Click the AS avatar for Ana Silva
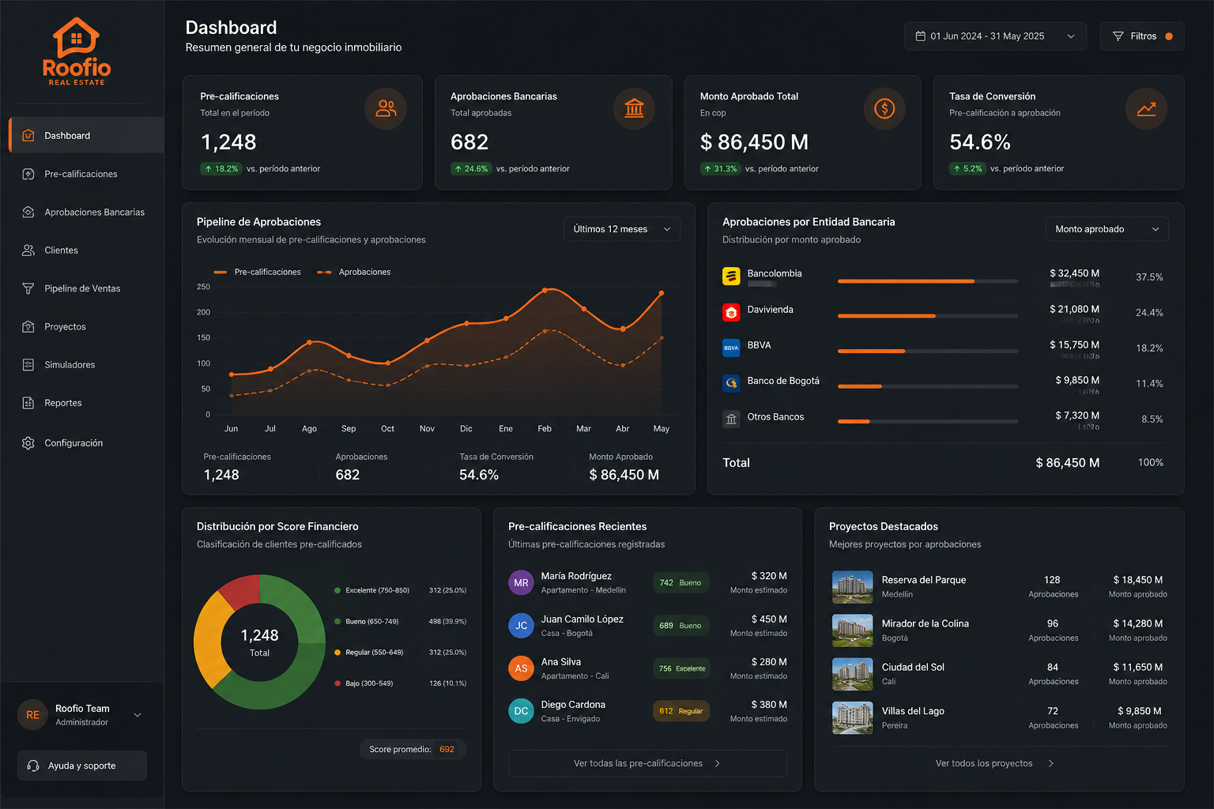1214x809 pixels. (521, 668)
